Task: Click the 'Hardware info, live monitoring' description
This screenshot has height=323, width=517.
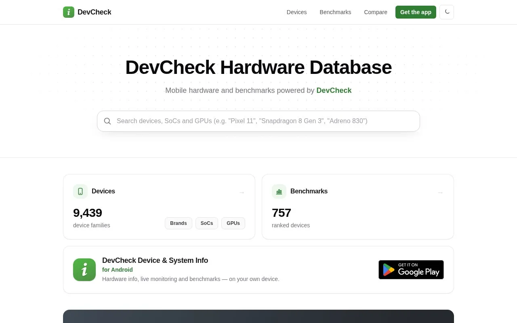Action: point(191,279)
